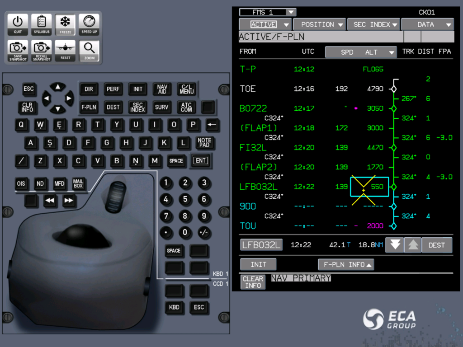
Task: Toggle the NOTE PAD panel
Action: (205, 143)
